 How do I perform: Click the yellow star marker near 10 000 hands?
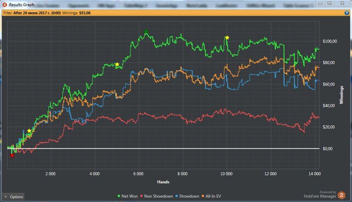227,38
